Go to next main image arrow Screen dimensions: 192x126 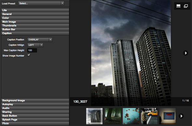[x=185, y=53]
